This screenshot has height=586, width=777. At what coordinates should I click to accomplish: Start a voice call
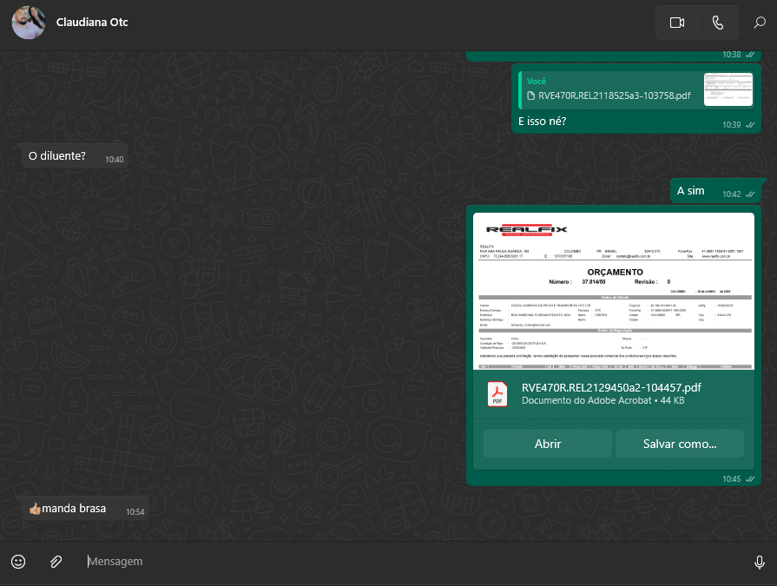718,23
